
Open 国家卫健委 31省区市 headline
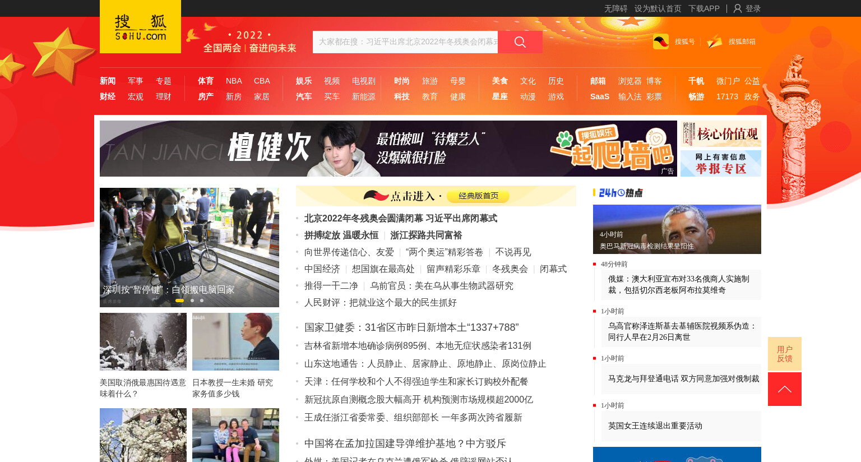411,327
